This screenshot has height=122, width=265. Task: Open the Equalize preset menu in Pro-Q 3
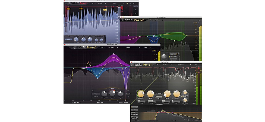click(x=128, y=47)
